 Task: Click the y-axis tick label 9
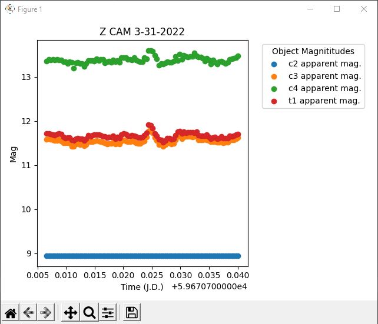point(29,253)
